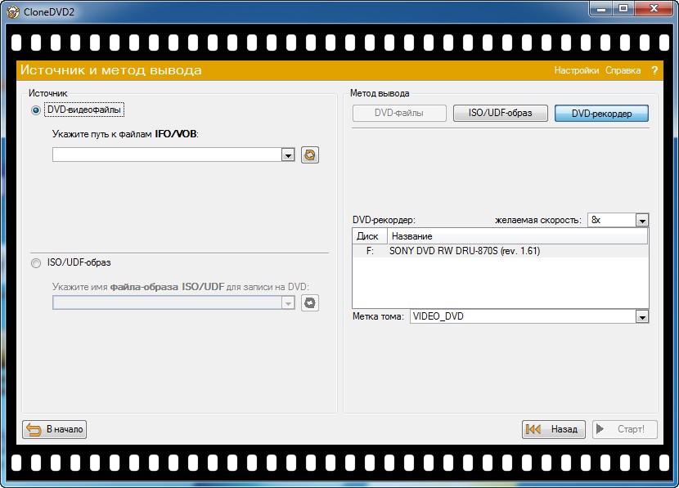This screenshot has width=679, height=488.
Task: Click the disabled browse icon for ISO/UDF image
Action: [309, 302]
